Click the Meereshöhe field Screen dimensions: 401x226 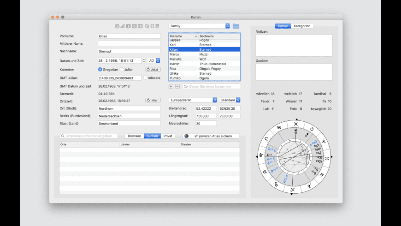[206, 123]
